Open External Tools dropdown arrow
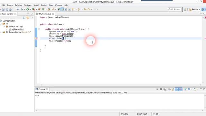 tap(36, 9)
